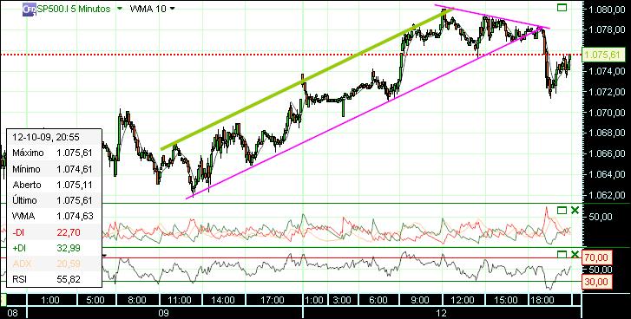Click the WMA value 1.074,63
Image resolution: width=631 pixels, height=319 pixels.
tap(75, 216)
